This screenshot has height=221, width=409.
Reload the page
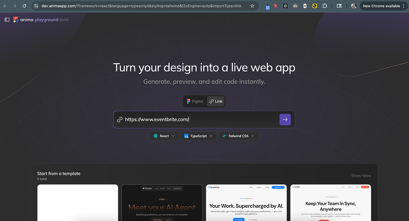point(24,6)
